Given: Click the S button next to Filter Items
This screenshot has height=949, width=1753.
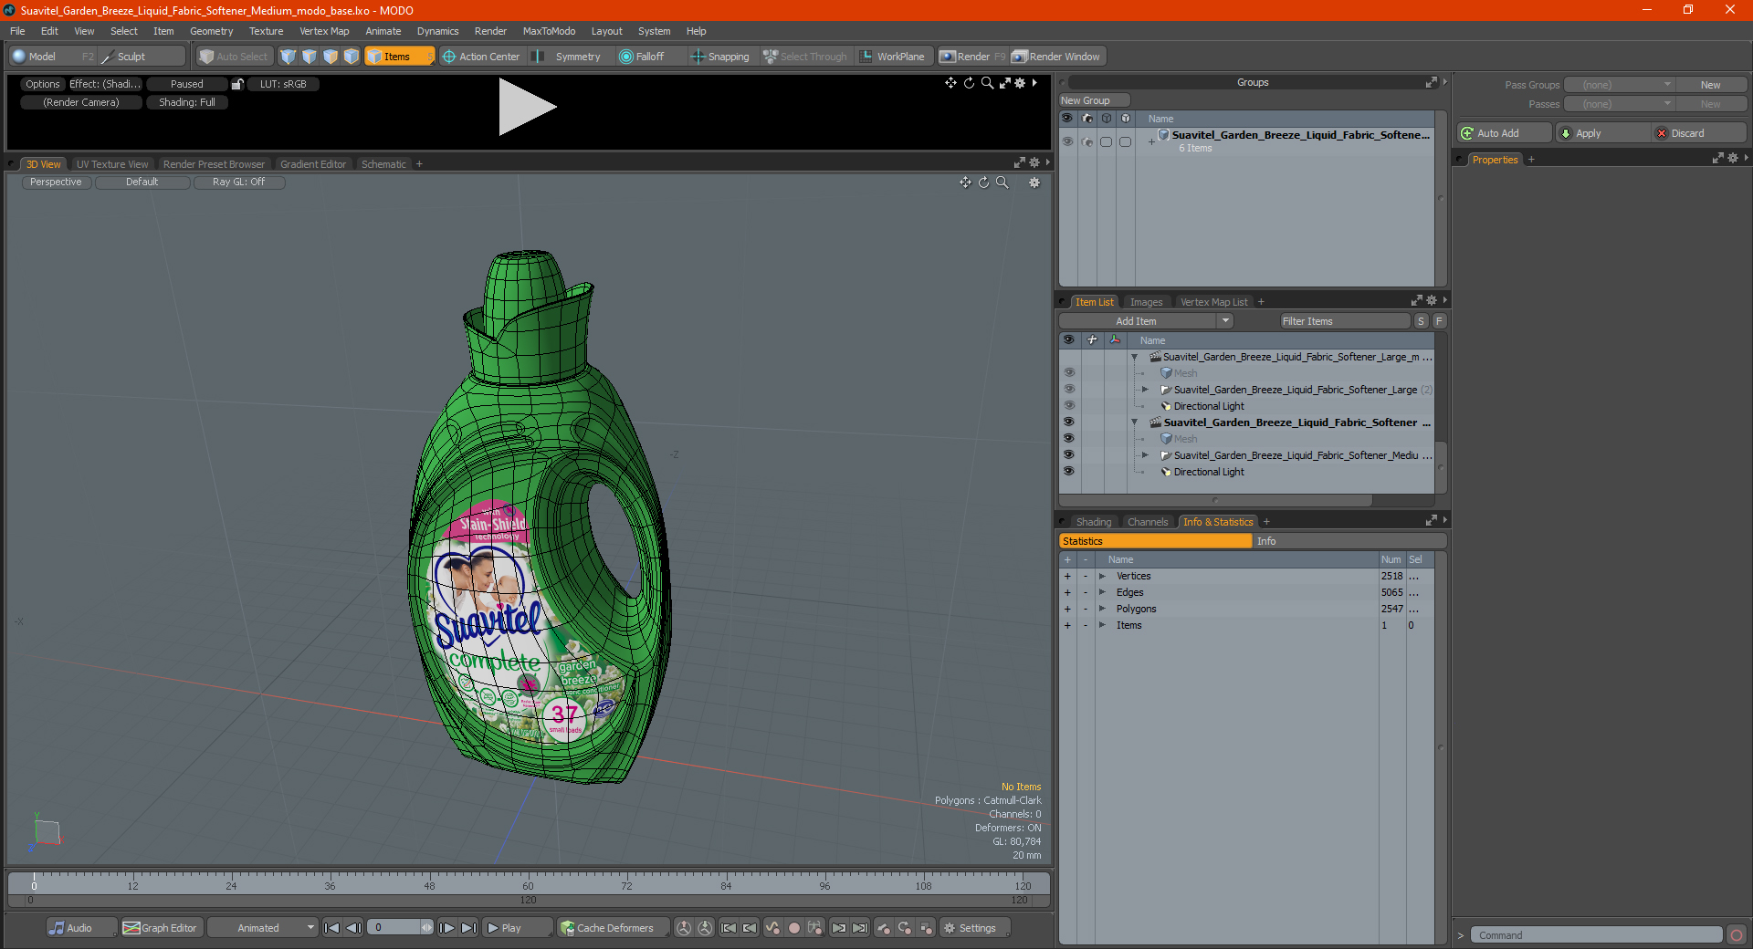Looking at the screenshot, I should (1421, 321).
